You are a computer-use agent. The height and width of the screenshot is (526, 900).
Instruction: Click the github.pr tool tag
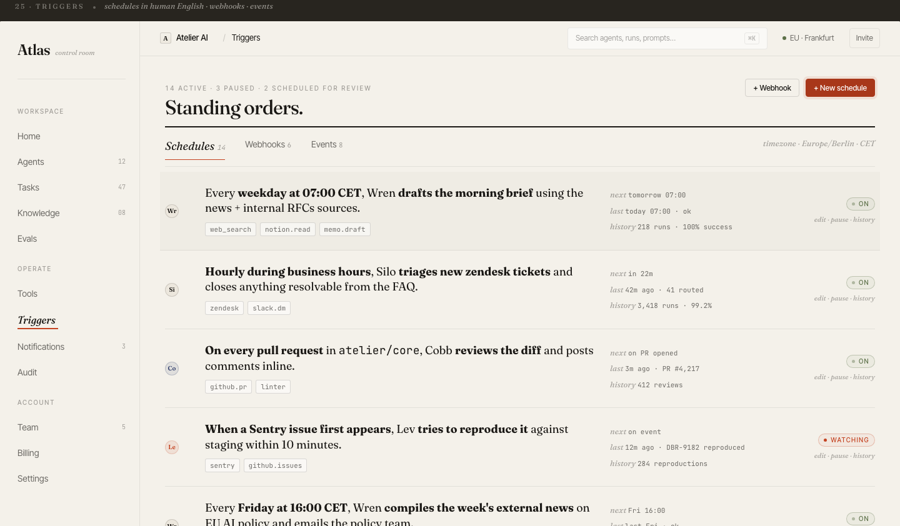click(228, 387)
